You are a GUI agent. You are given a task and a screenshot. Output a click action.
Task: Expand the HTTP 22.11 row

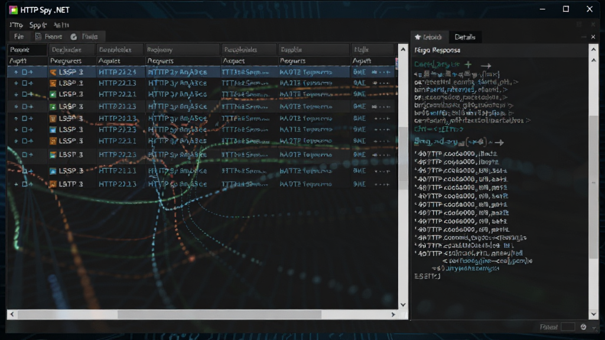(16, 141)
